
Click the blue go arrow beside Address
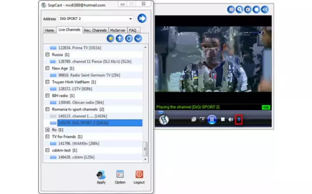pyautogui.click(x=142, y=18)
